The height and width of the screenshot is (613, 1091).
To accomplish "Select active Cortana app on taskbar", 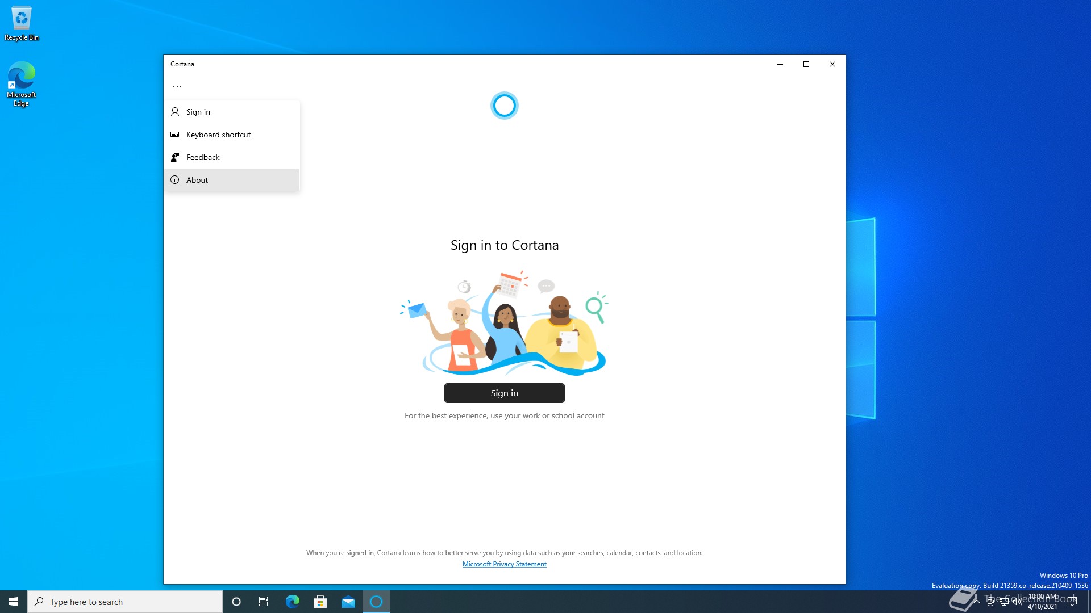I will [x=376, y=602].
